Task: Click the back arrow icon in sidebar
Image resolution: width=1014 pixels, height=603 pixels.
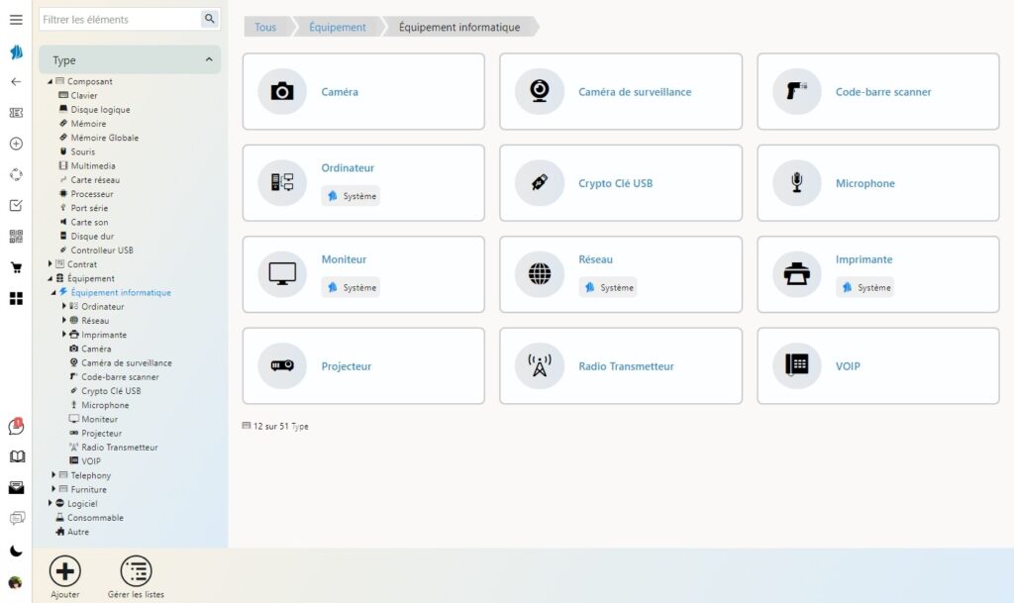Action: pos(16,82)
